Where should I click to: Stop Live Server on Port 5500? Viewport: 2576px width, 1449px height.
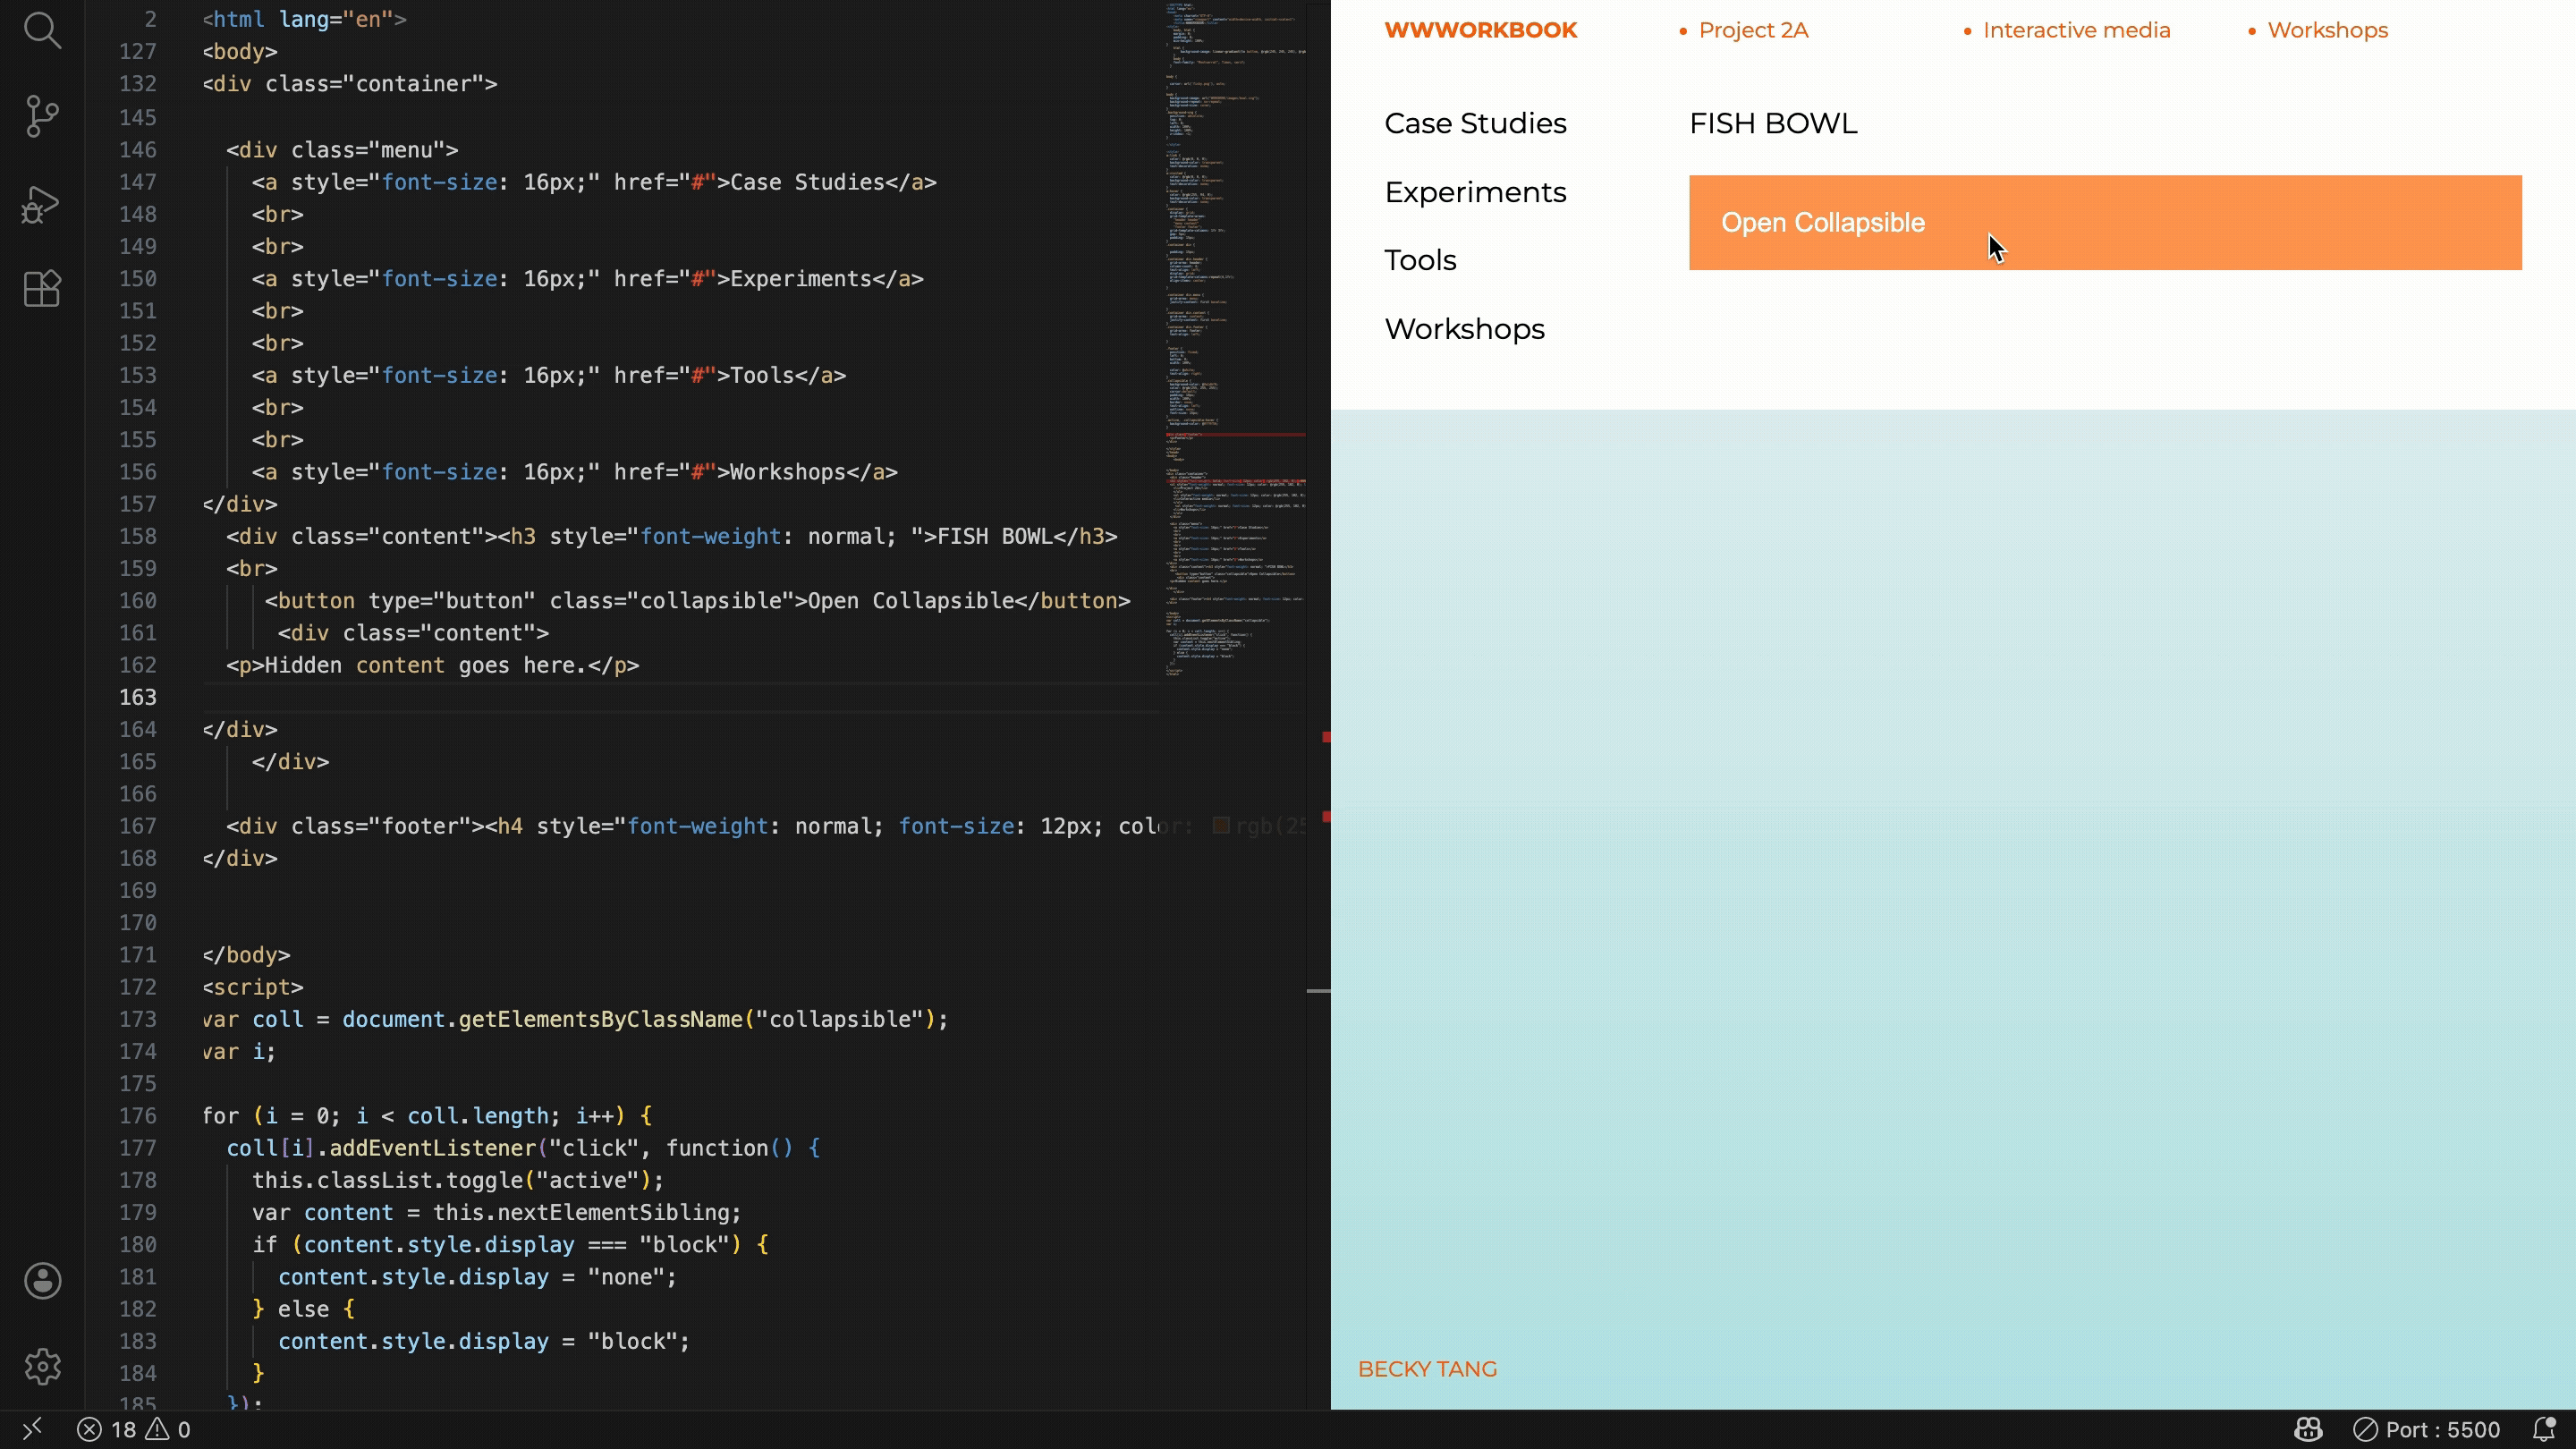click(2428, 1430)
